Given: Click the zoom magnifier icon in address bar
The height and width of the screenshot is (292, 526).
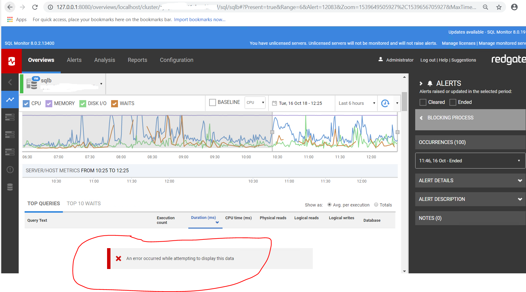Looking at the screenshot, I should tap(485, 7).
